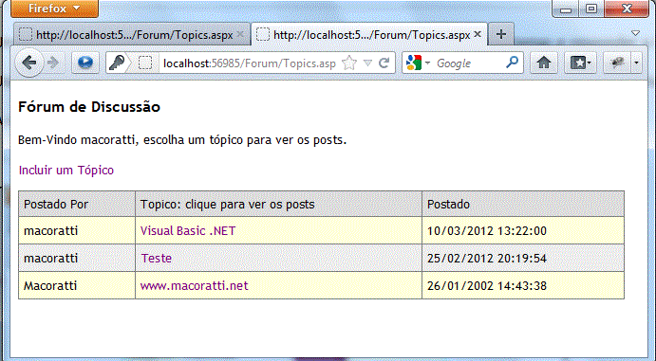Open the dropdown arrow beside the add-on icon
656x361 pixels.
[636, 63]
